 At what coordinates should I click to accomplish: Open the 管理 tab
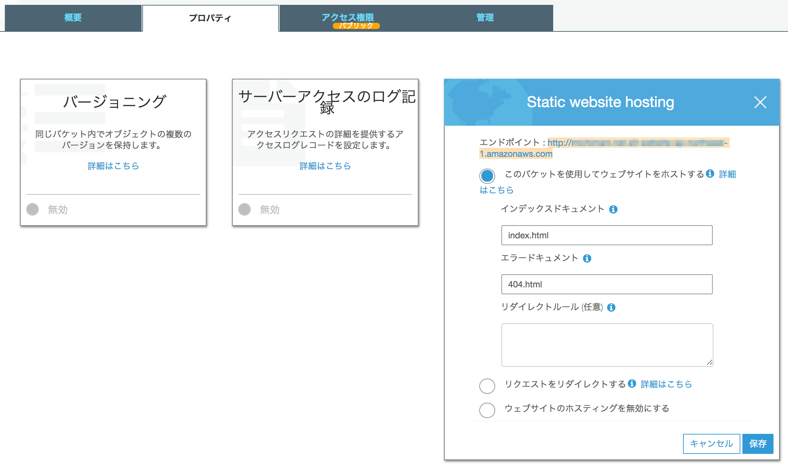[x=485, y=17]
